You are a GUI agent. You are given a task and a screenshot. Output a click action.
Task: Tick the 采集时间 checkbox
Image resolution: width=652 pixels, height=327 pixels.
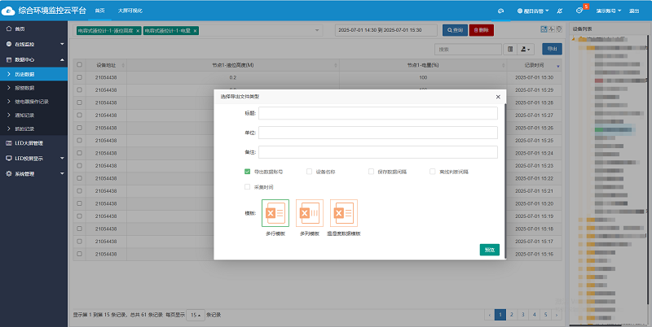click(247, 186)
